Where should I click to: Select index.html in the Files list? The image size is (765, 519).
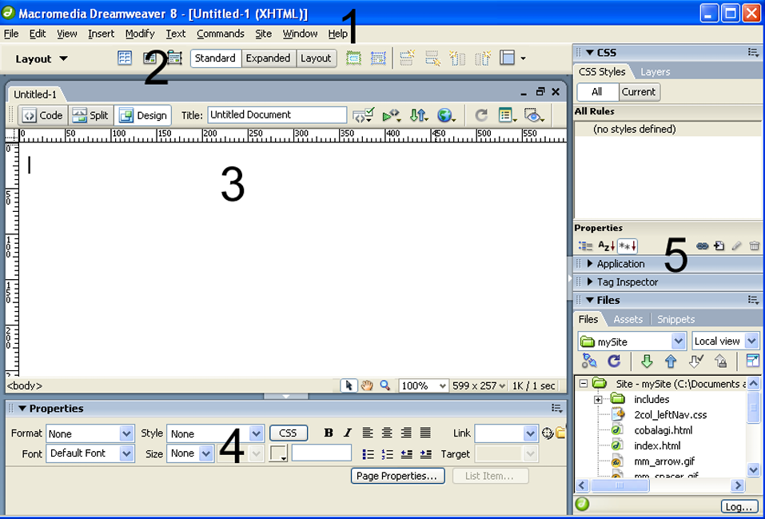point(657,445)
